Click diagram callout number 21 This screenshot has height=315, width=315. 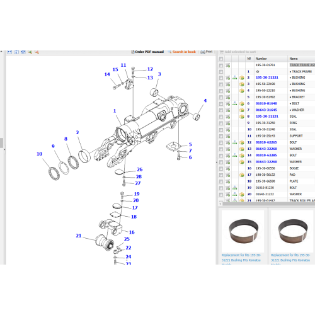(x=79, y=236)
